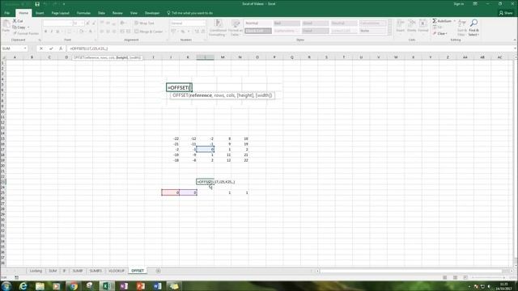Collapse the ribbon with the arrow

(x=515, y=40)
